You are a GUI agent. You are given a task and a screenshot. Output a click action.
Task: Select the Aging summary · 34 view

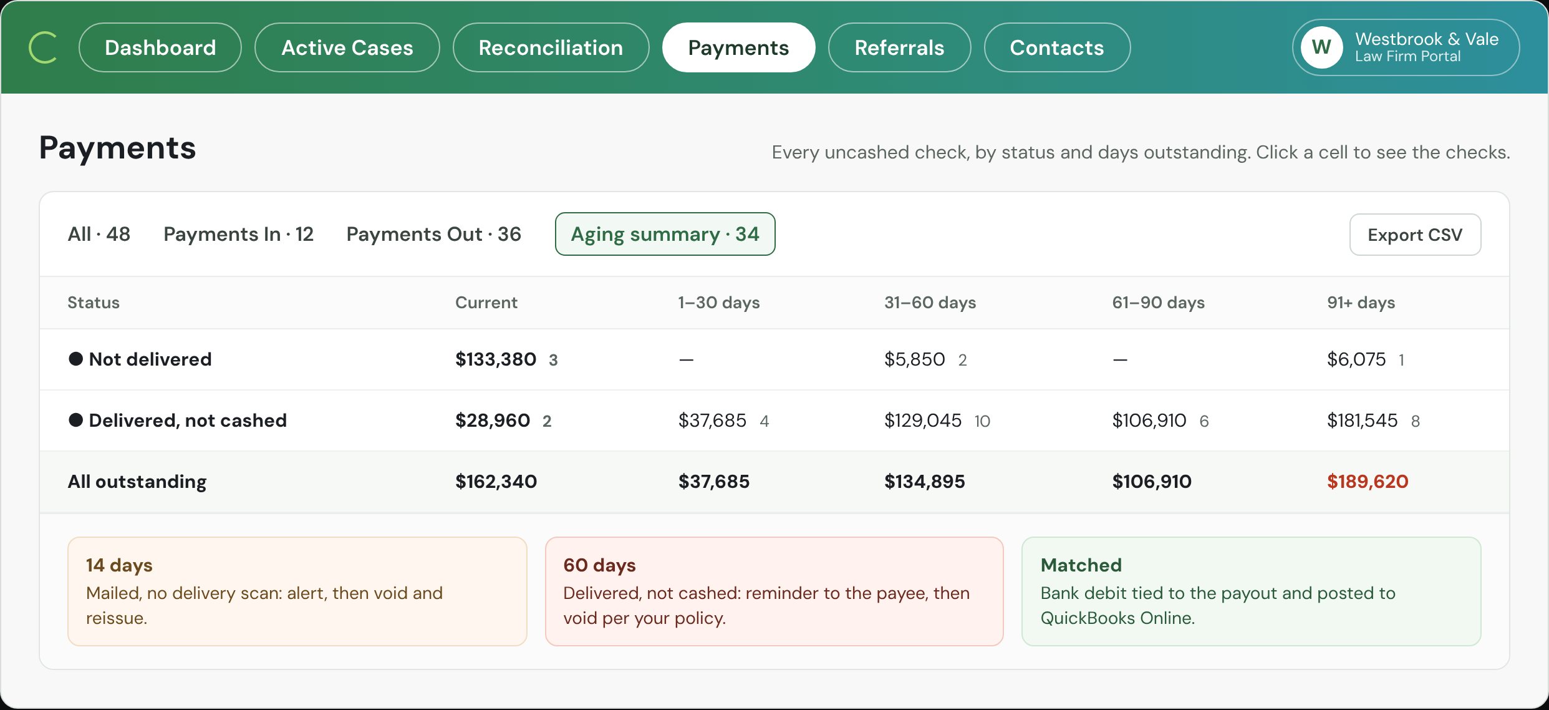pyautogui.click(x=665, y=234)
